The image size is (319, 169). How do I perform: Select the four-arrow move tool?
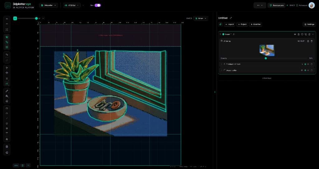coord(7,73)
